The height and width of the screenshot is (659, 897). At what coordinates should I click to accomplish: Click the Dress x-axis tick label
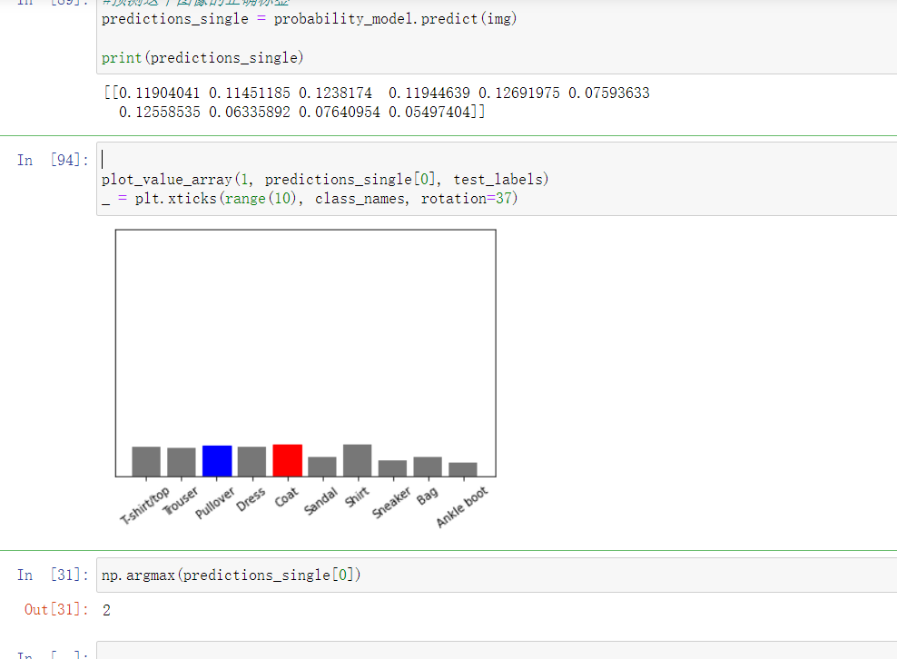[251, 499]
